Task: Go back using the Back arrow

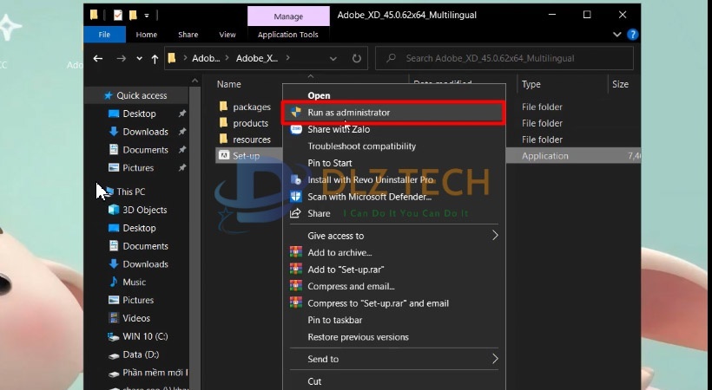Action: click(x=97, y=58)
